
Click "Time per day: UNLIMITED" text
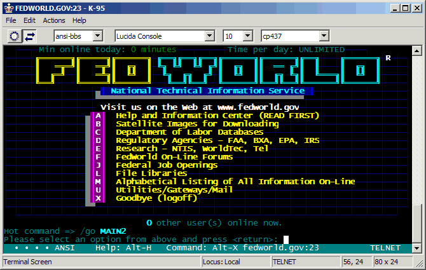(286, 50)
